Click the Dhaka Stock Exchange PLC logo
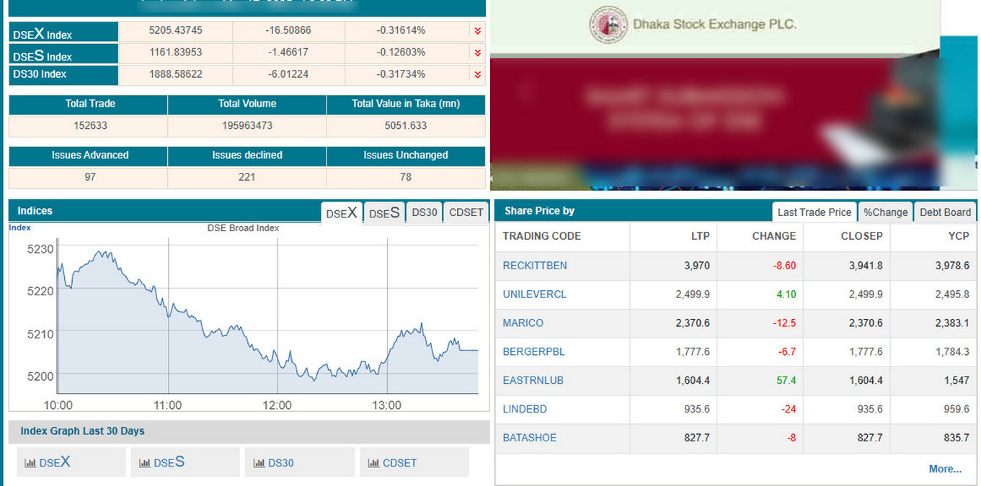Screen dimensions: 981x486 609,24
